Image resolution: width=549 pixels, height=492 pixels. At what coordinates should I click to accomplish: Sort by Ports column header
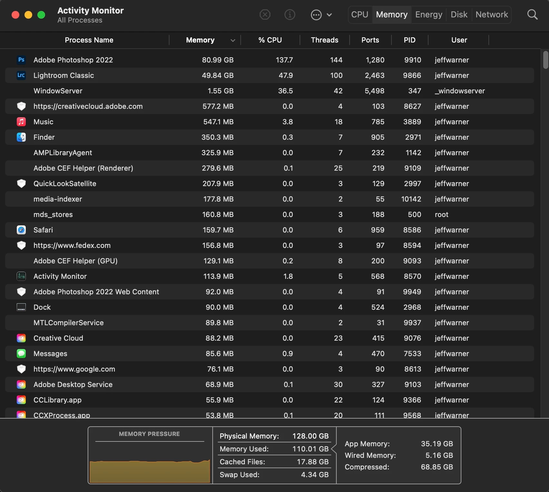[x=370, y=40]
